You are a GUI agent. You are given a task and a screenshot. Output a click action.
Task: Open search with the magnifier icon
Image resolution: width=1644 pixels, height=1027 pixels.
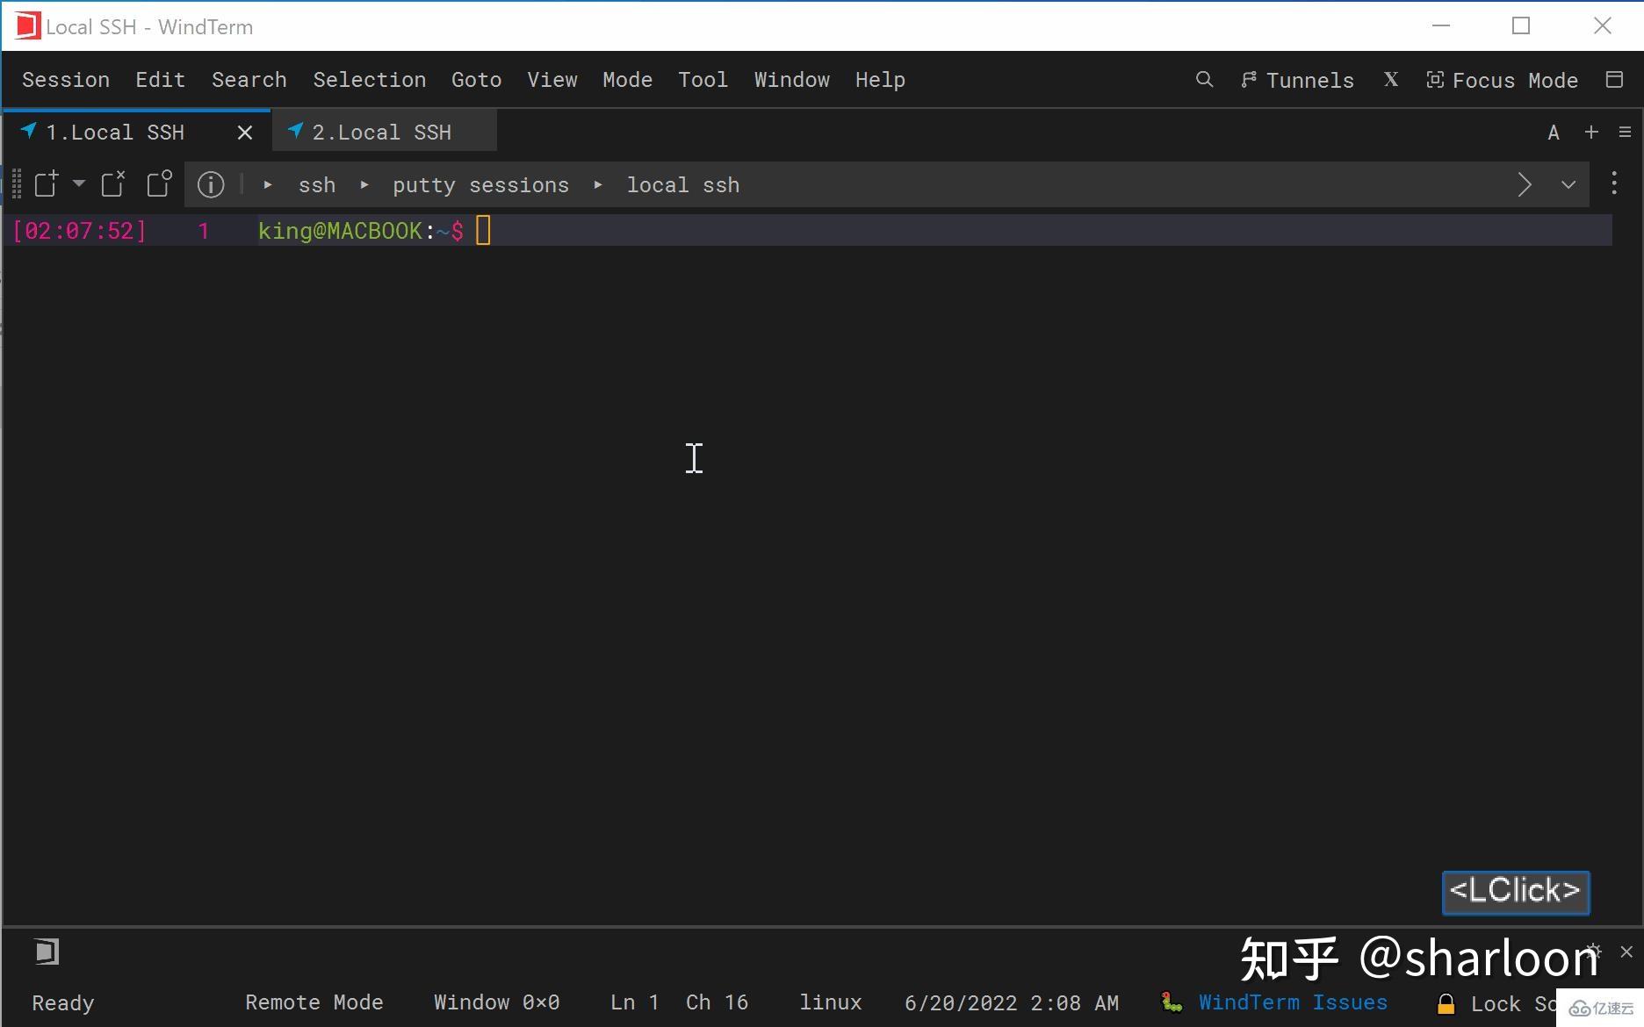1204,80
